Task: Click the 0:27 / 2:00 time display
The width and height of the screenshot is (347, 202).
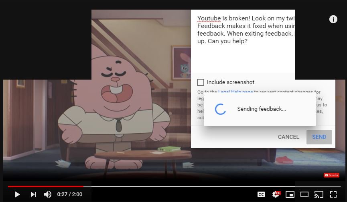Action: coord(70,194)
